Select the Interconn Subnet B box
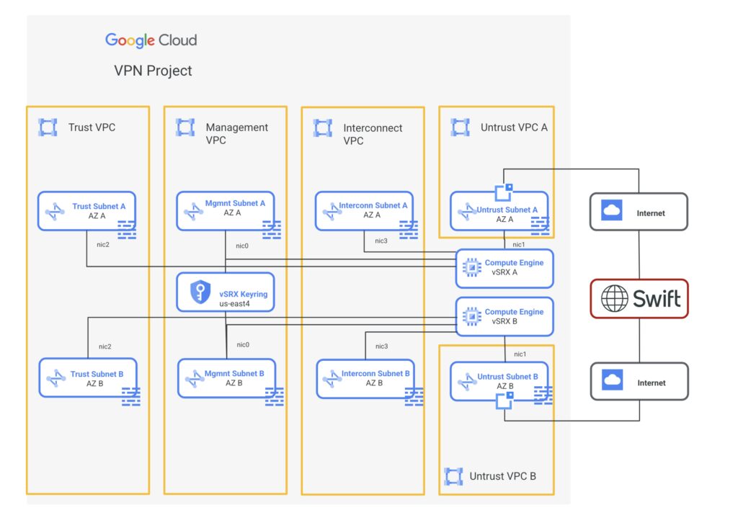 pyautogui.click(x=365, y=378)
